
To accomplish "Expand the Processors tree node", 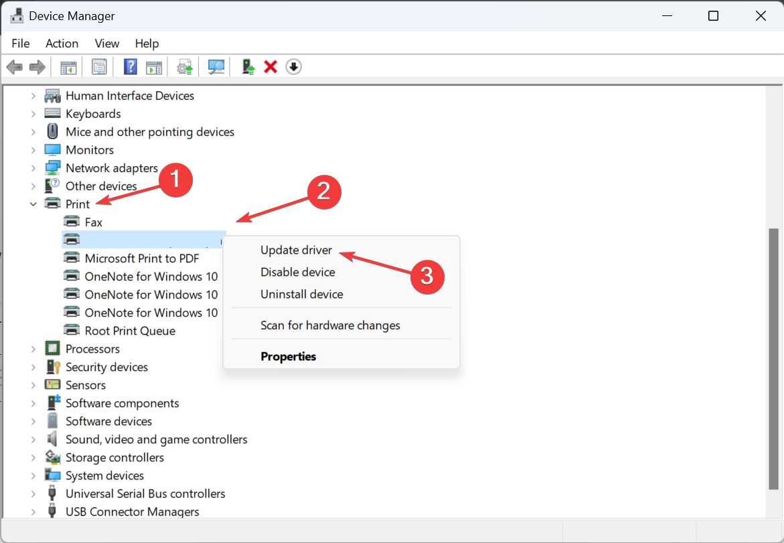I will coord(33,349).
